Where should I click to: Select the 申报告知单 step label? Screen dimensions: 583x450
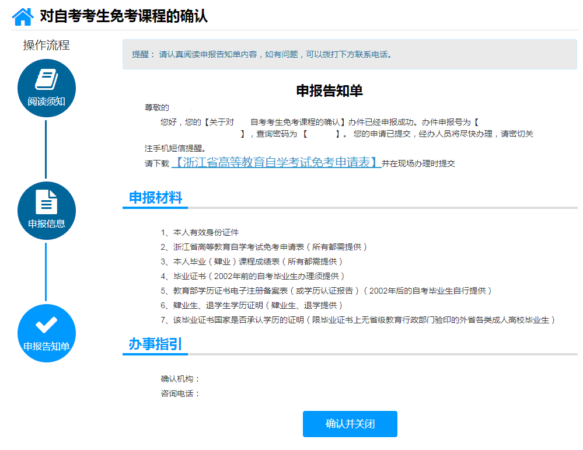pyautogui.click(x=47, y=347)
